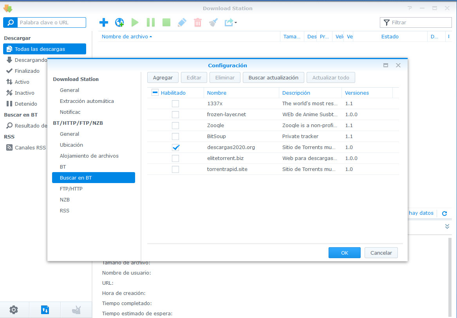Toggle the Habilitado header select-all checkbox

click(155, 93)
